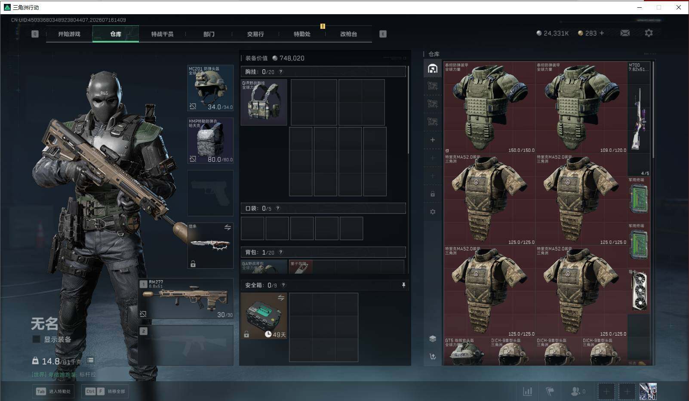Select the RM277 primary weapon slot
Viewport: 689px width, 401px height.
click(186, 299)
